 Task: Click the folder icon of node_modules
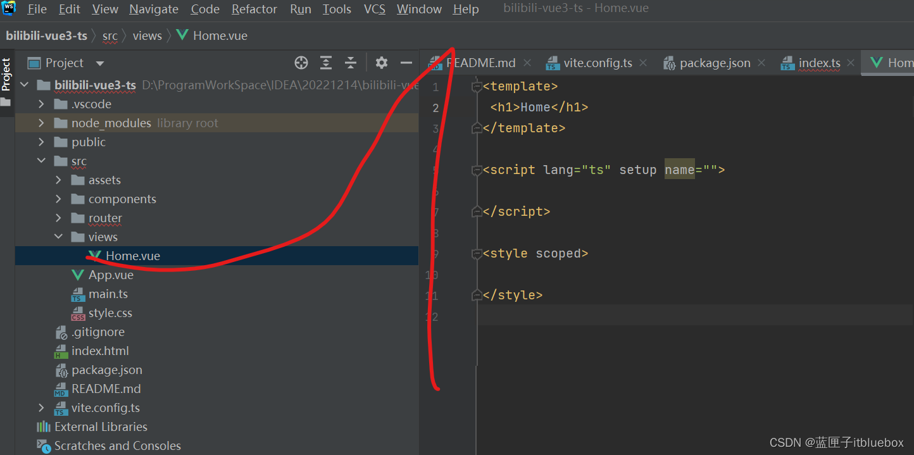tap(61, 123)
